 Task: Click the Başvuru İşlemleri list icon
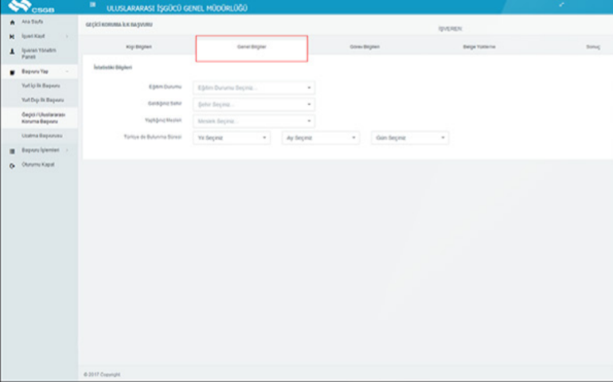(12, 150)
